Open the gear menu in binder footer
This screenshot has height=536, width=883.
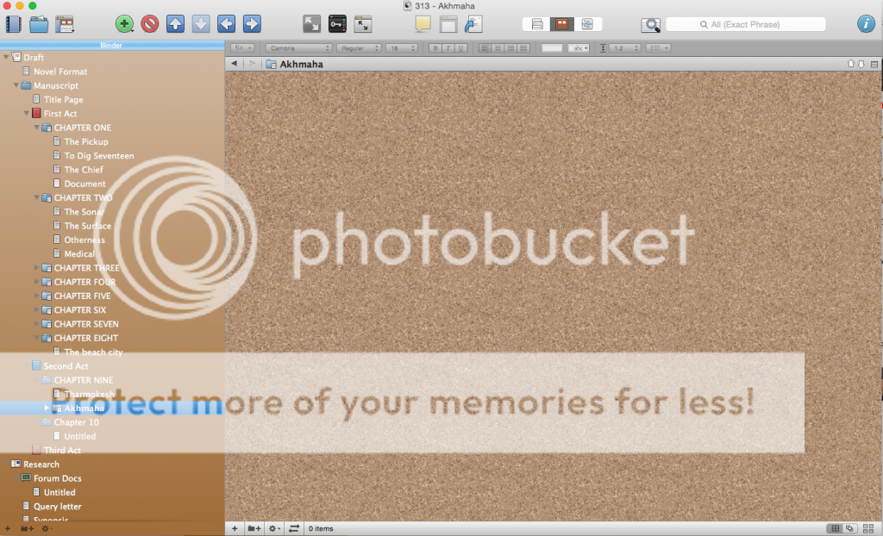[47, 529]
